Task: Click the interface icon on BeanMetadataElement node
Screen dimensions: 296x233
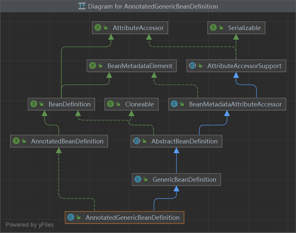Action: click(x=93, y=66)
